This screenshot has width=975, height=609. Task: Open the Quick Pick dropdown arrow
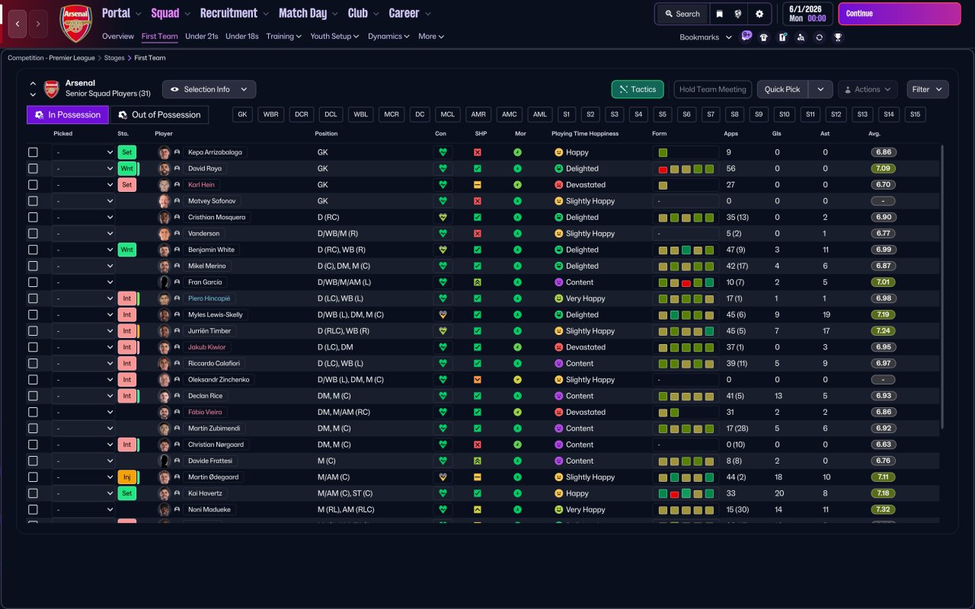[820, 89]
